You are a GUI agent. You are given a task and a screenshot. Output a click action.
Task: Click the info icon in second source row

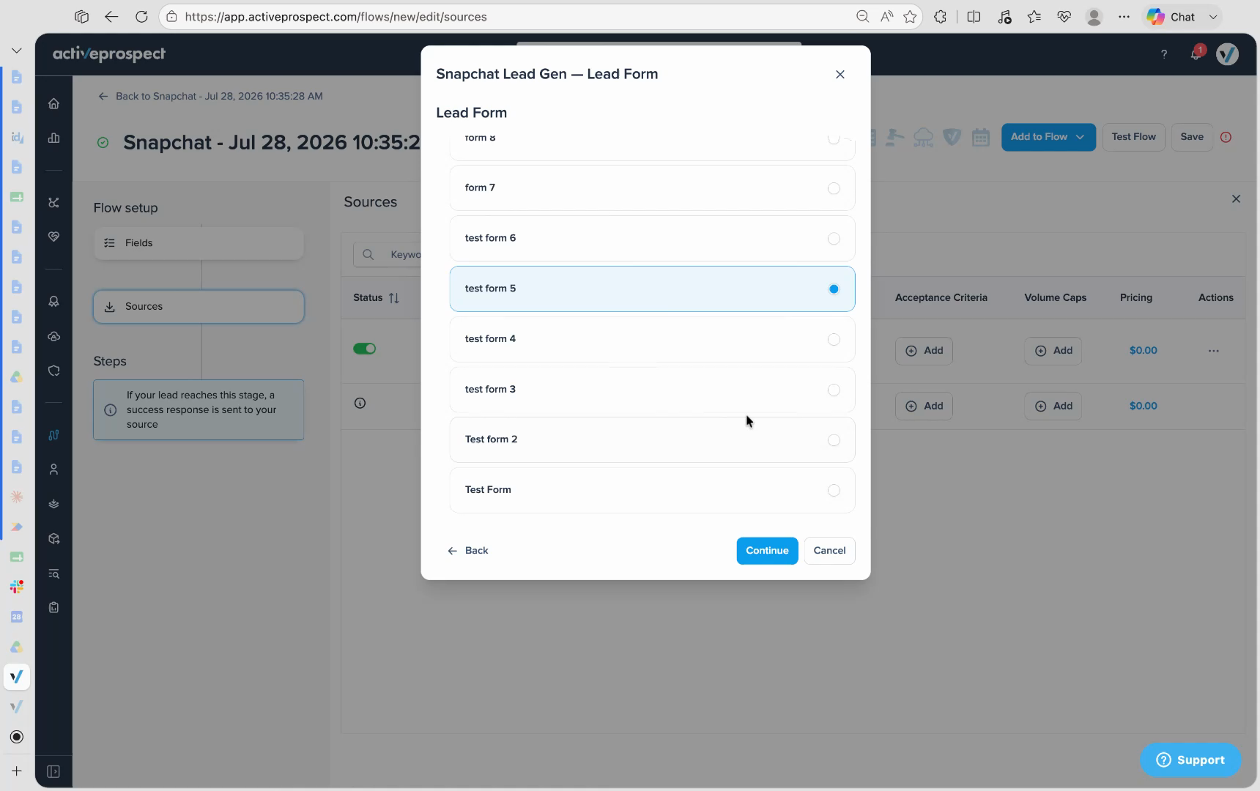(360, 404)
